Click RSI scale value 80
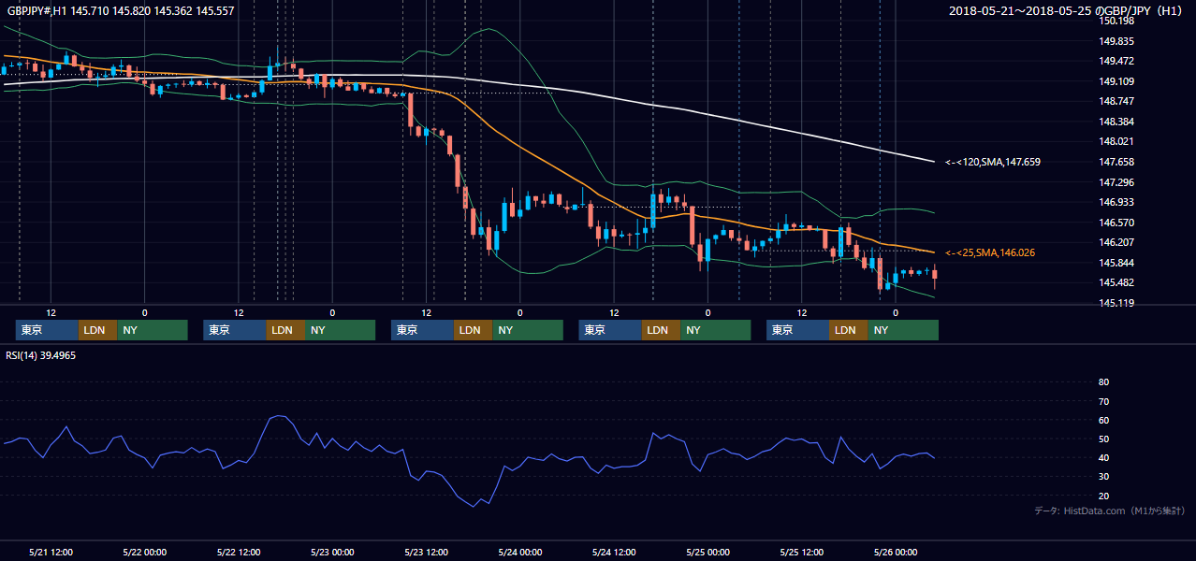 (1103, 382)
